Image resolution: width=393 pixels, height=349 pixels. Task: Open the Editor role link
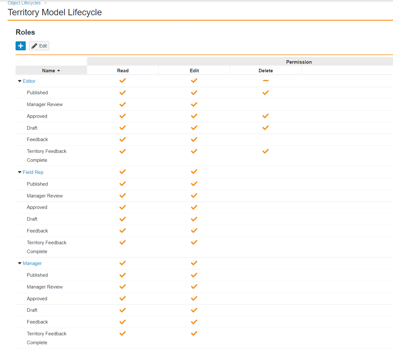pyautogui.click(x=29, y=81)
